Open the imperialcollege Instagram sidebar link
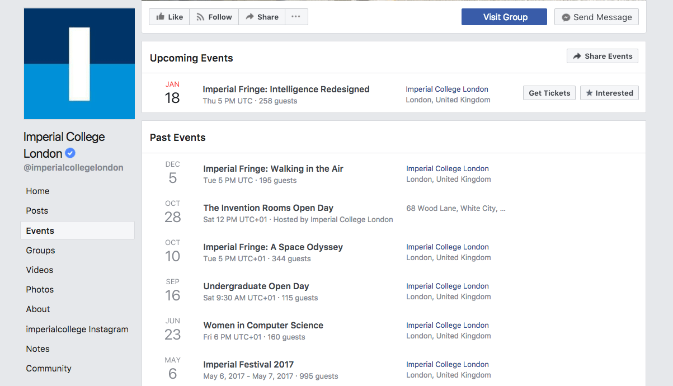The height and width of the screenshot is (386, 673). pos(77,329)
